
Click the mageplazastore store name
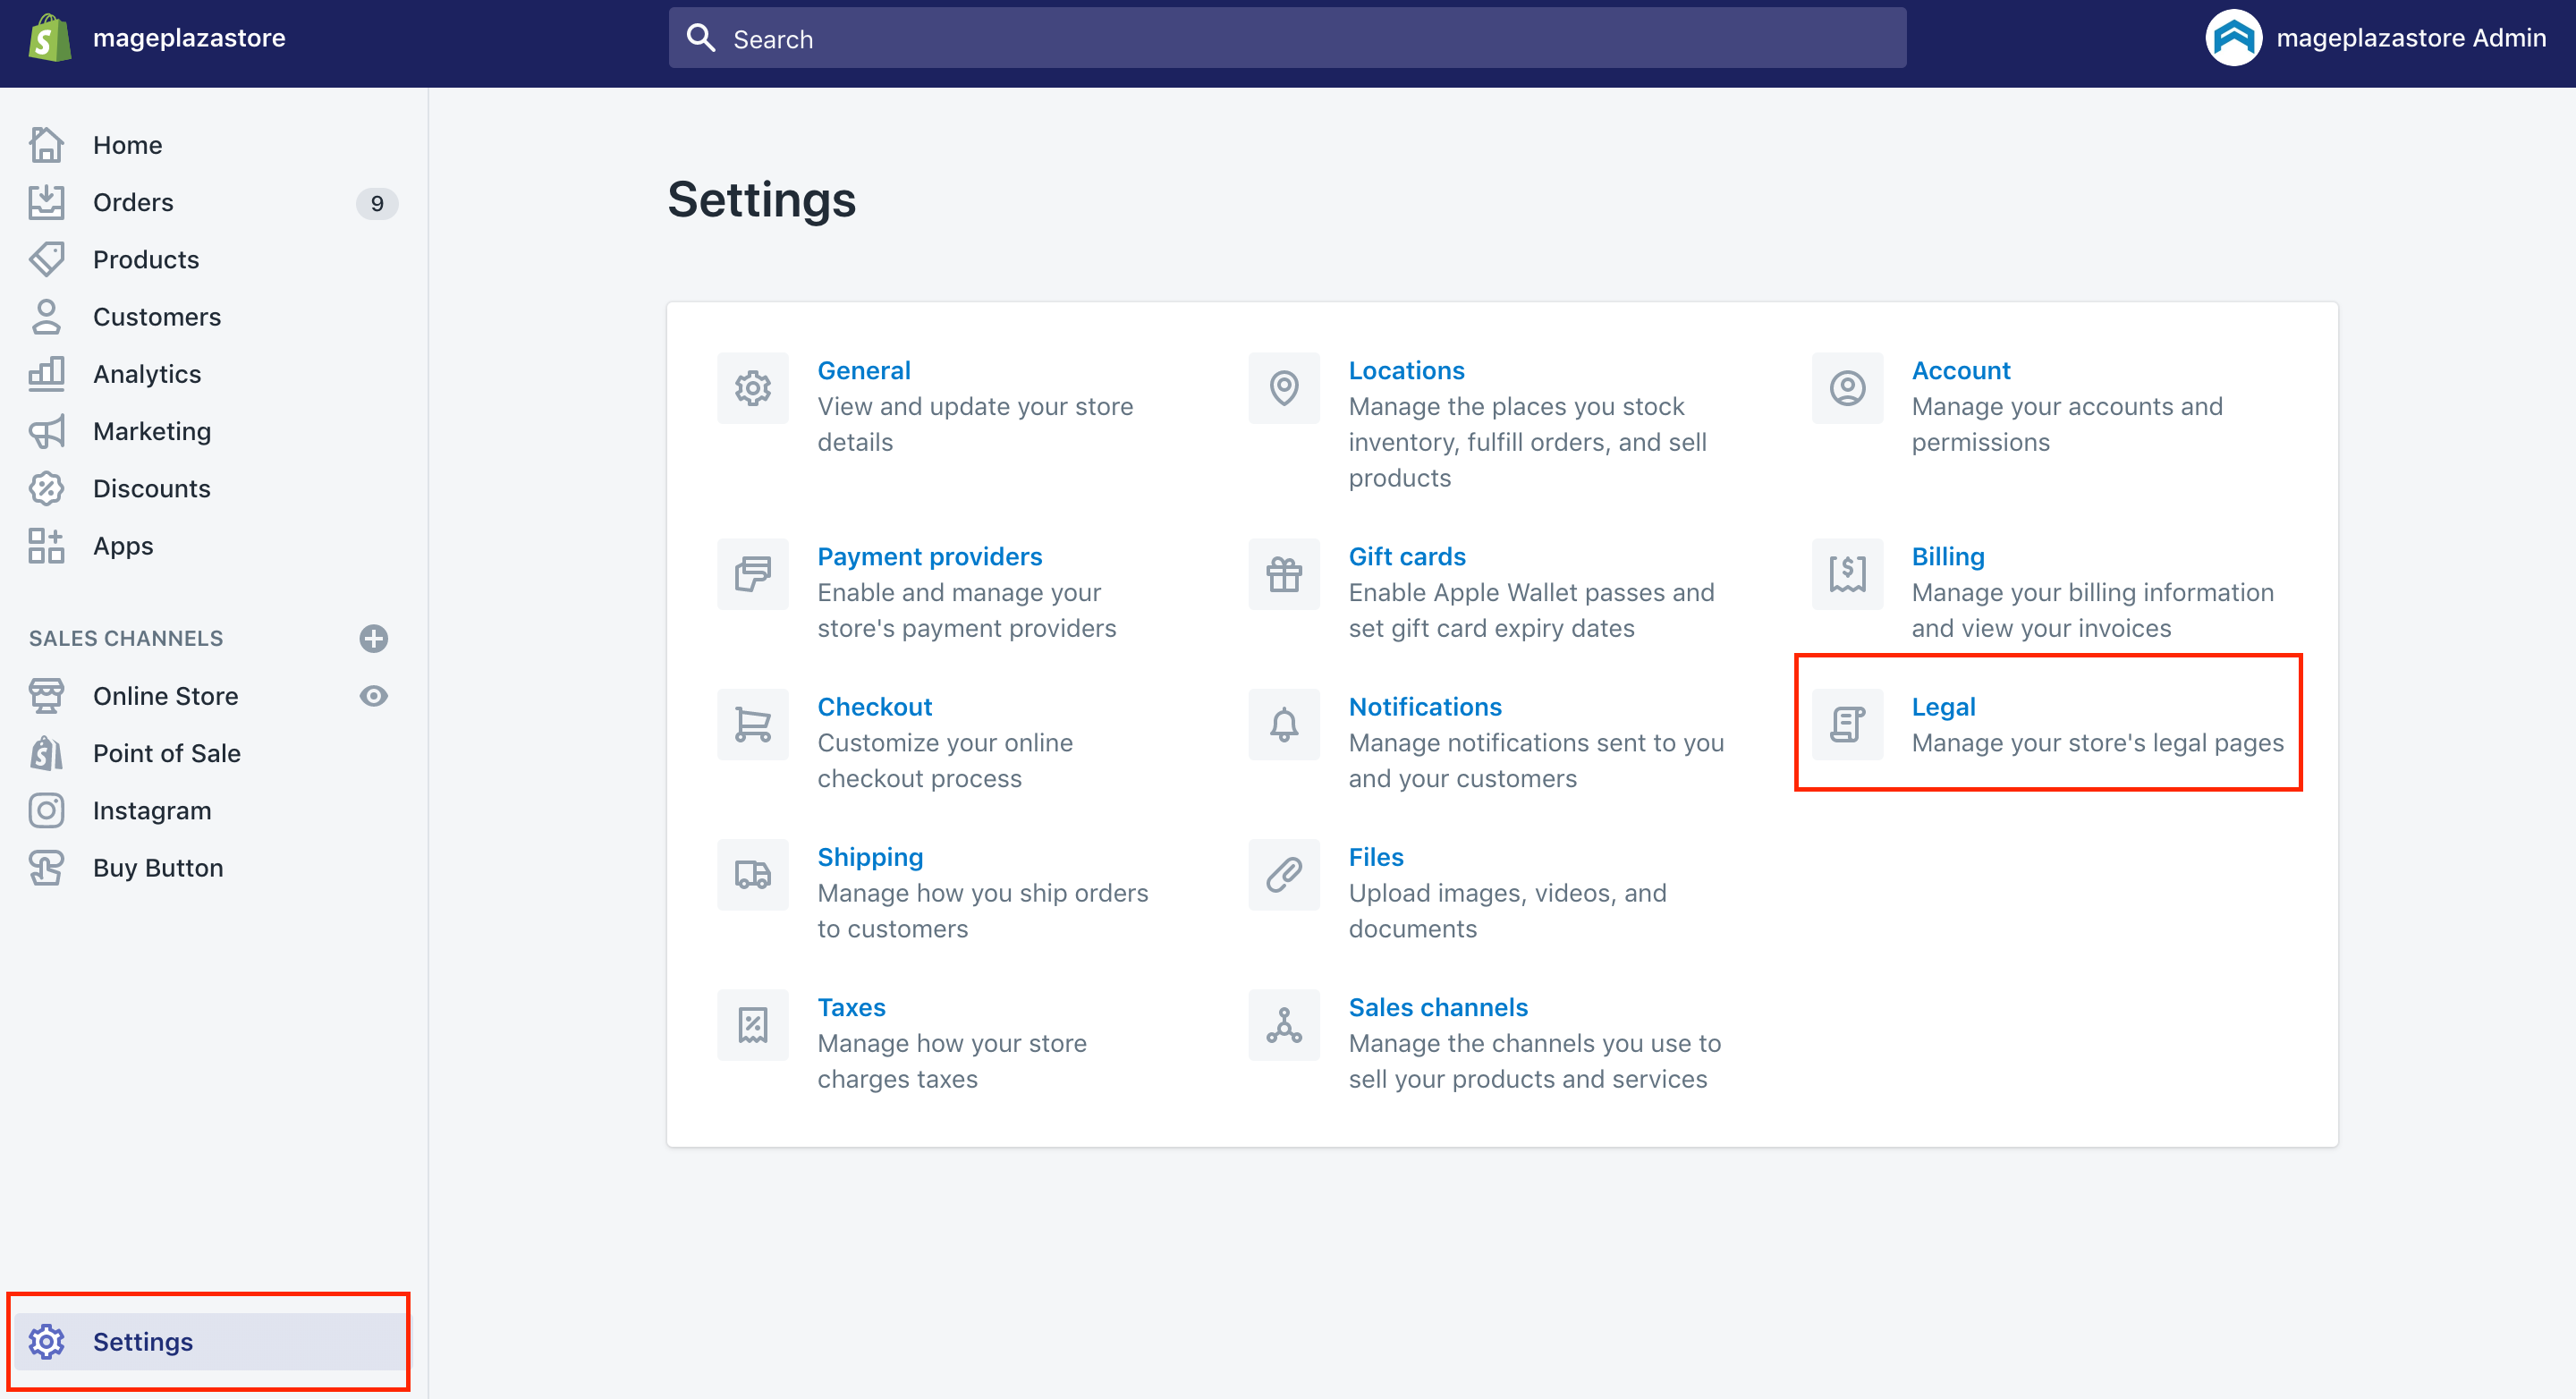(x=189, y=38)
